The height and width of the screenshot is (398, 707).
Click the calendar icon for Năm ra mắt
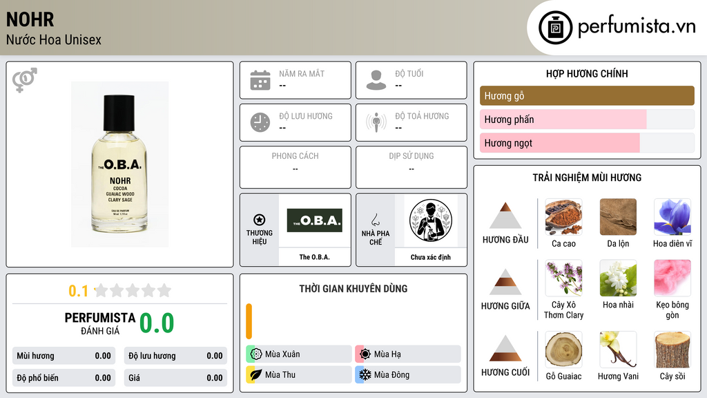260,80
